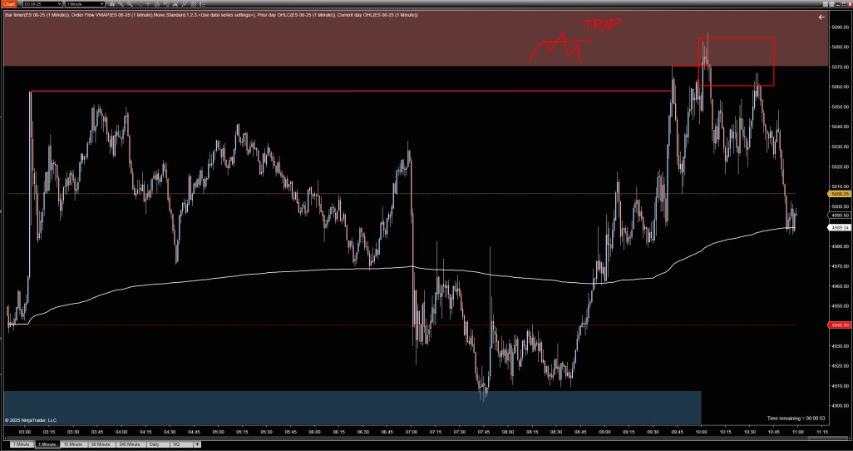
Task: Switch to the 15 Minute tab
Action: 73,444
